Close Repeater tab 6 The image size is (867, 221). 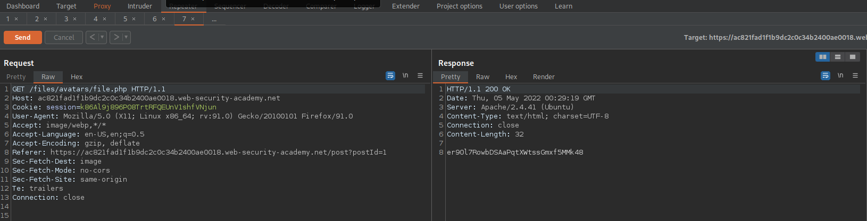[163, 19]
